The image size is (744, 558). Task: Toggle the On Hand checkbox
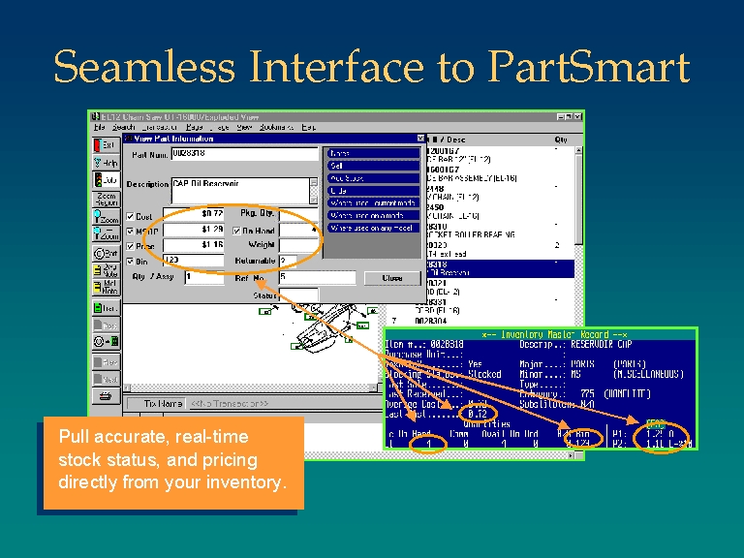236,232
